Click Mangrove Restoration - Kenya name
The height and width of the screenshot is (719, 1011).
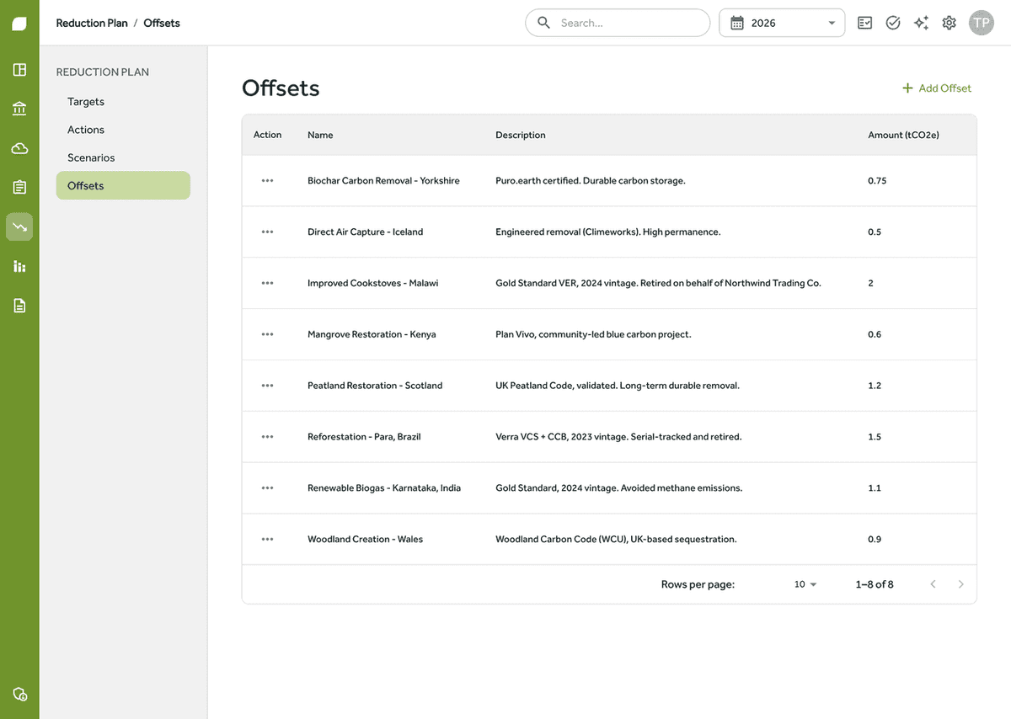[x=372, y=334]
